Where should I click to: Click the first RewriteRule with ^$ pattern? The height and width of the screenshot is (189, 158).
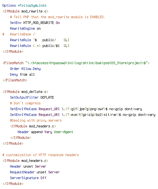[x=39, y=40]
